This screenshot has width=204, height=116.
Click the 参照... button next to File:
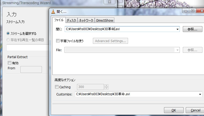[192, 50]
